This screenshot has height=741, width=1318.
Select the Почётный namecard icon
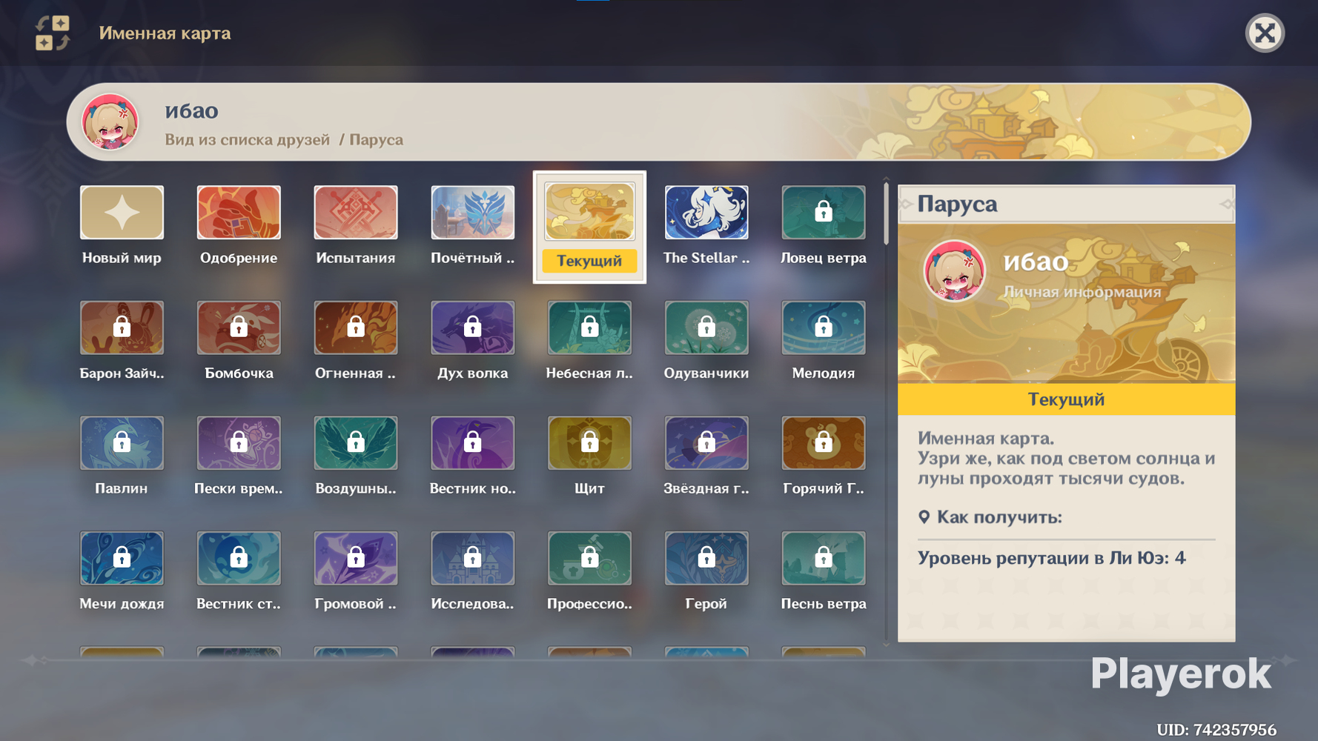point(473,213)
